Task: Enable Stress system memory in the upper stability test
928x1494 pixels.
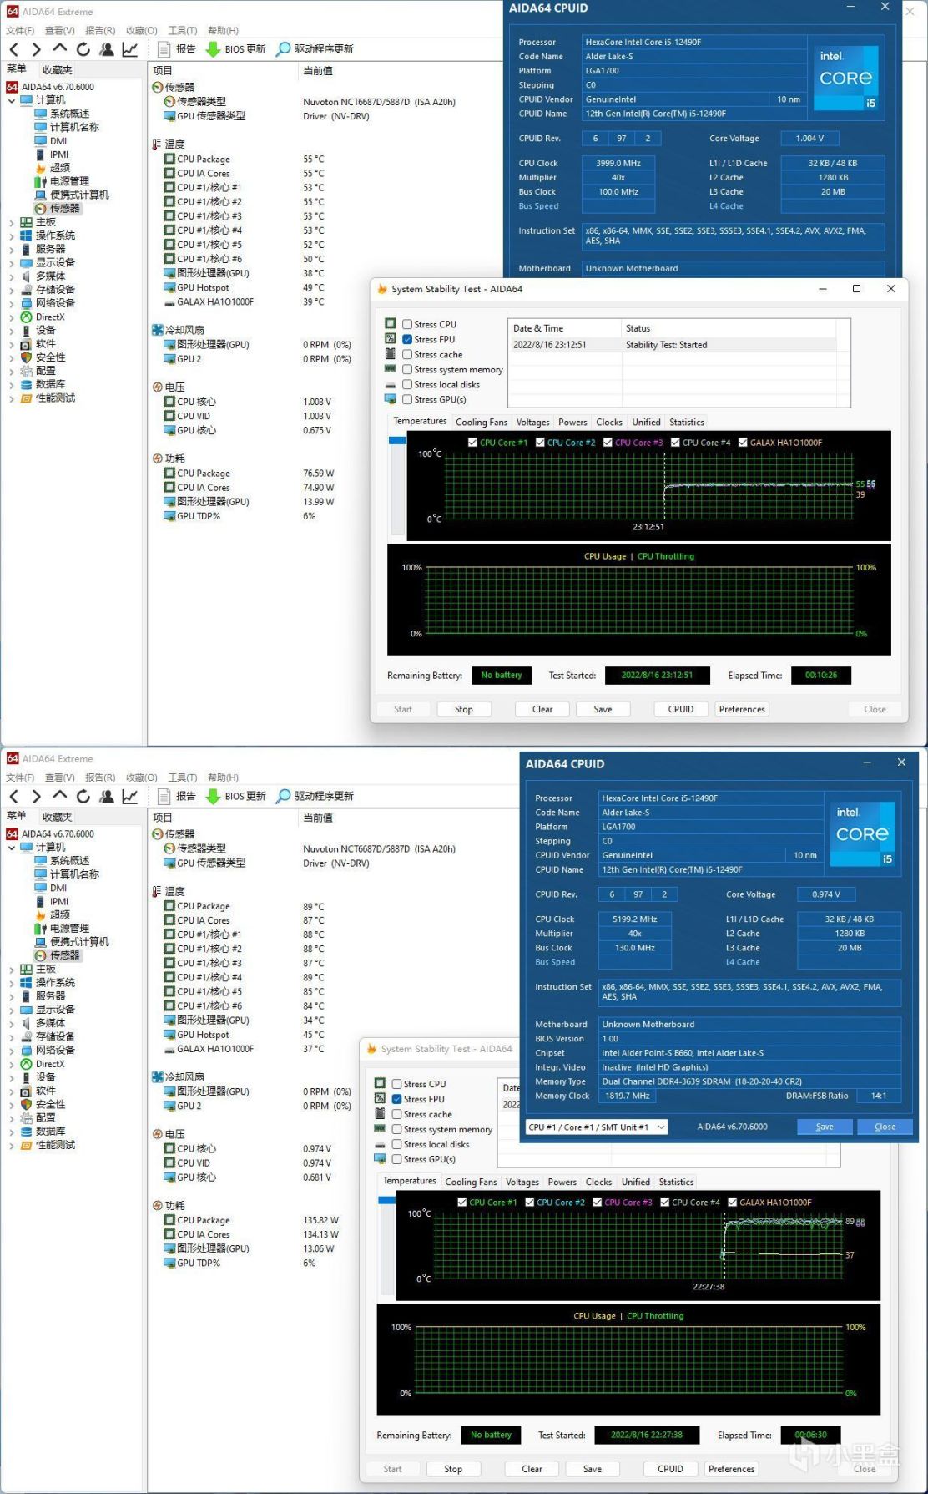Action: [x=407, y=369]
